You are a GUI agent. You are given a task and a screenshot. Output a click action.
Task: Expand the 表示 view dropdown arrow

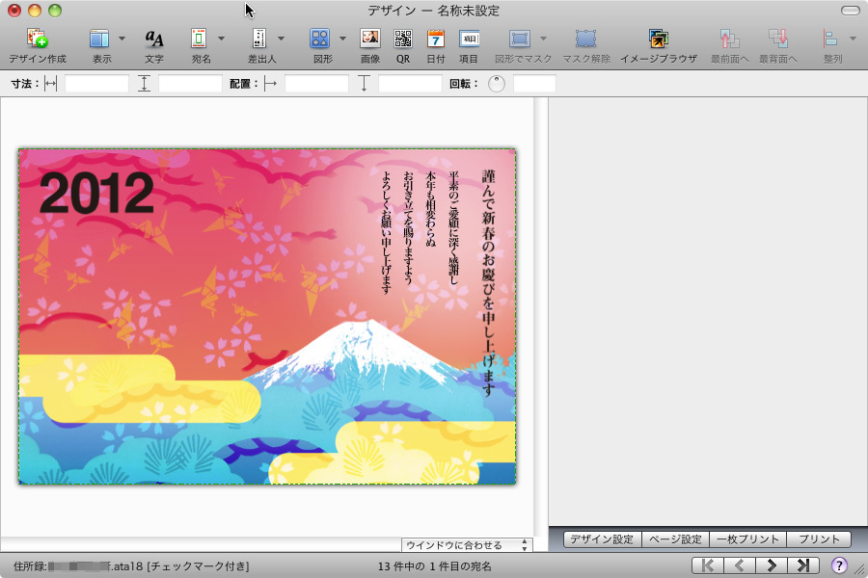tap(122, 39)
